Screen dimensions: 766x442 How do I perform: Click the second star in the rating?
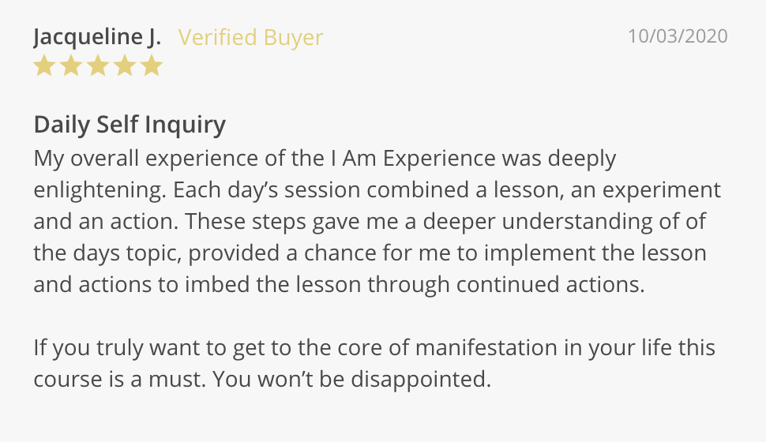71,66
